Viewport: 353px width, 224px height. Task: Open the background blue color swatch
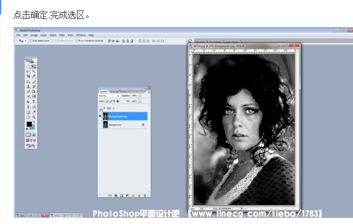click(x=33, y=128)
